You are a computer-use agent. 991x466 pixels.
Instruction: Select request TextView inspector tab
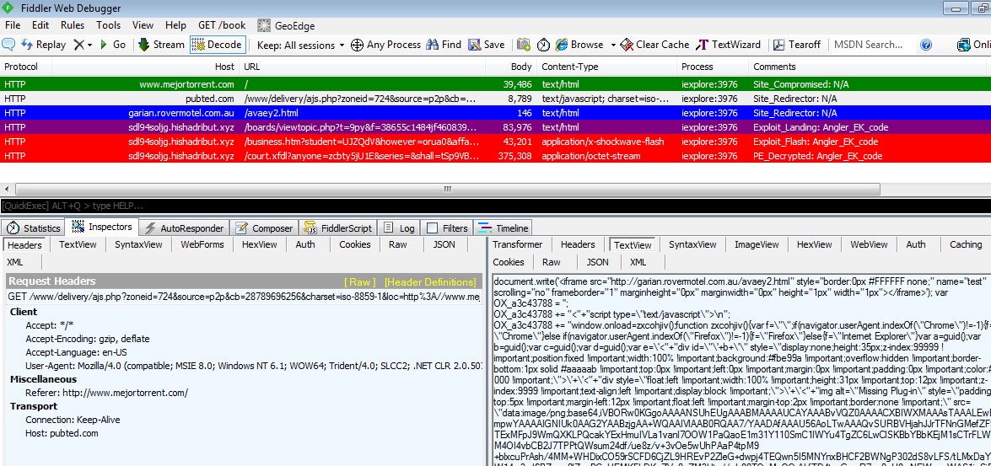click(78, 244)
